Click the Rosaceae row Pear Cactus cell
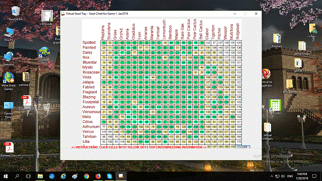The height and width of the screenshot is (181, 322). click(x=196, y=73)
